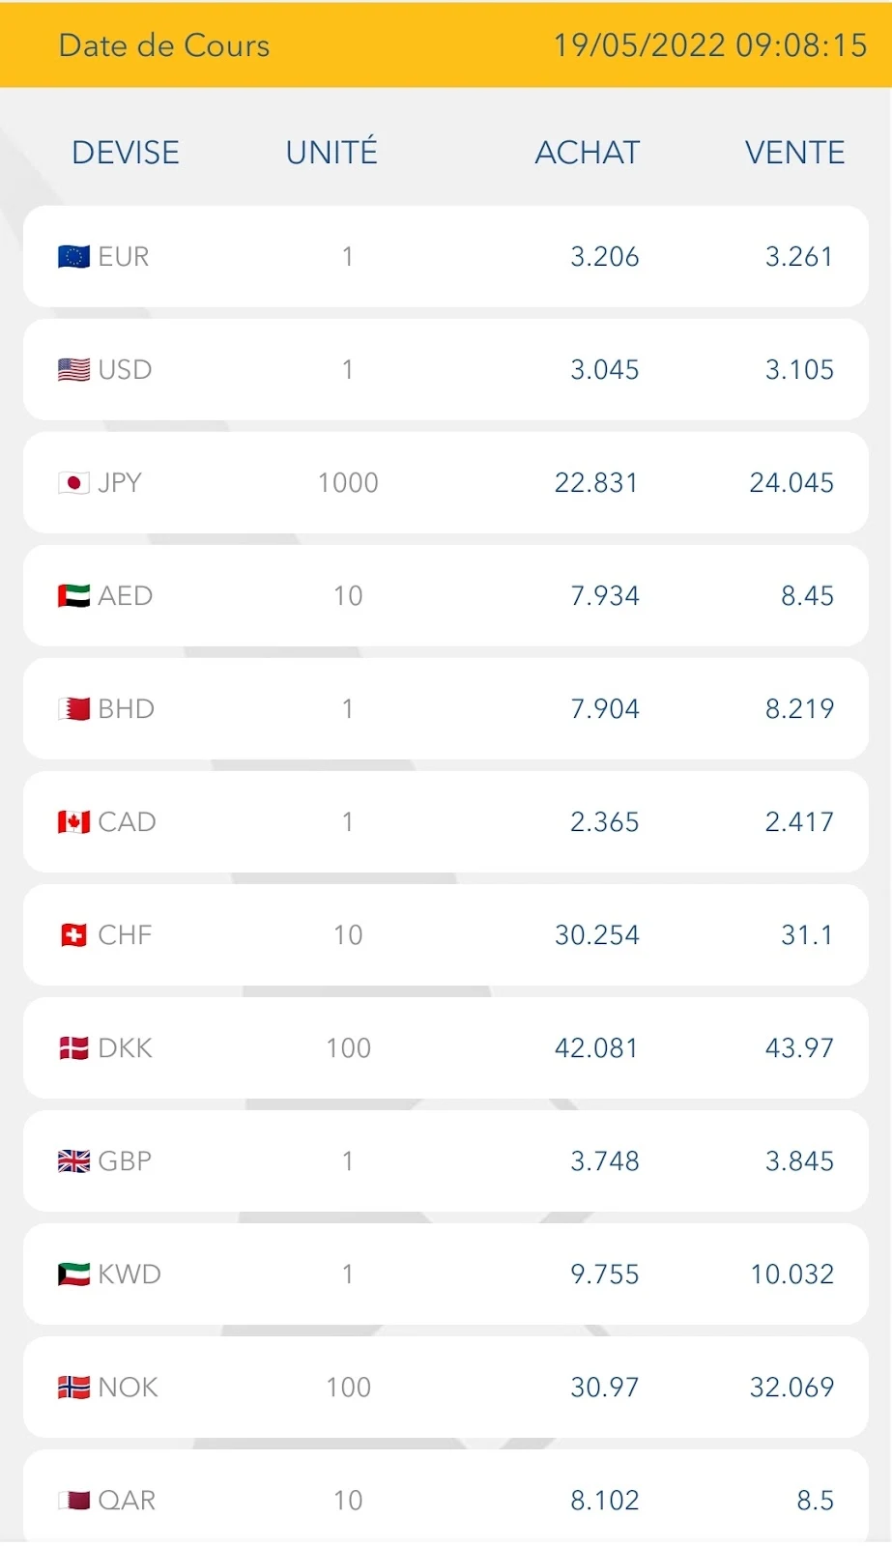Click the USD selling rate 3.105

click(x=799, y=370)
